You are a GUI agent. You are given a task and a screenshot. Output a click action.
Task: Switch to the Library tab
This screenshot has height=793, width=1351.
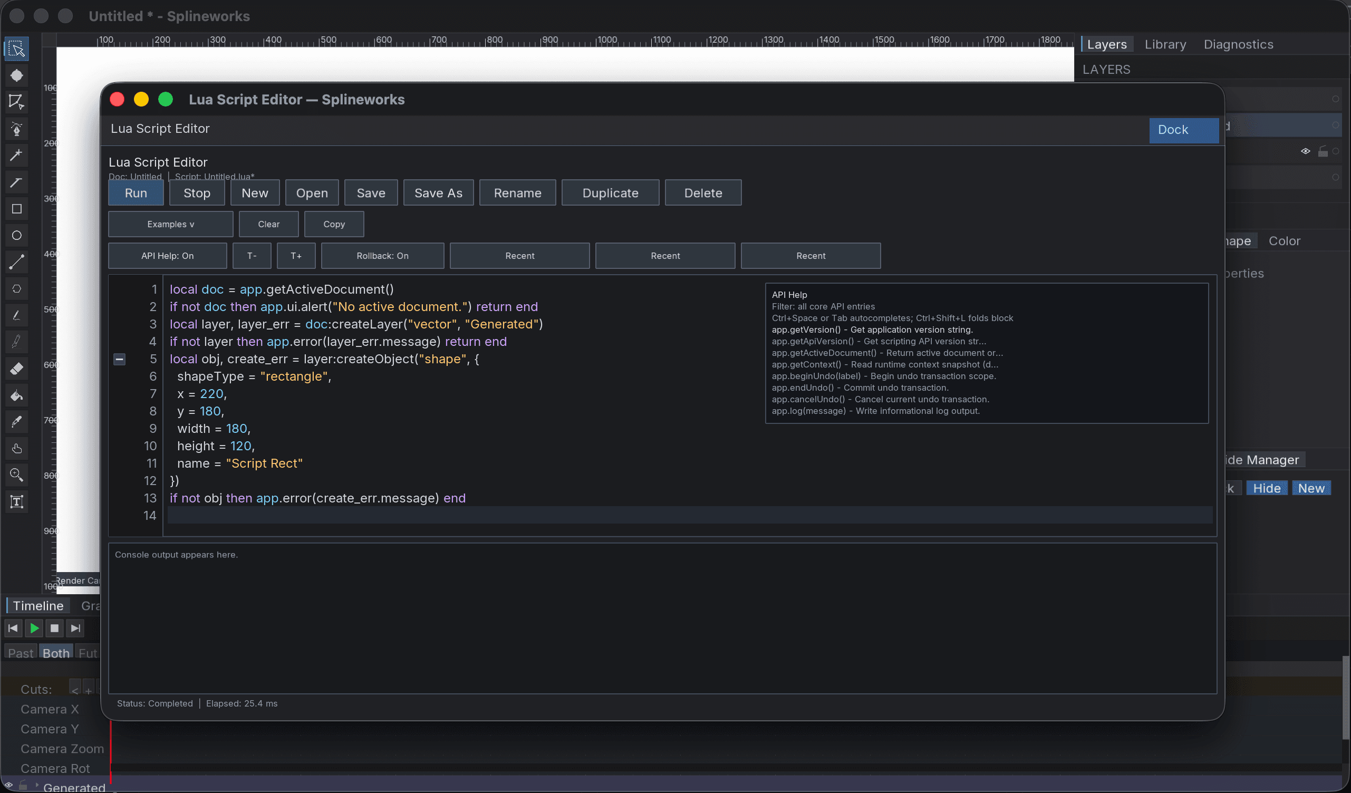coord(1165,44)
